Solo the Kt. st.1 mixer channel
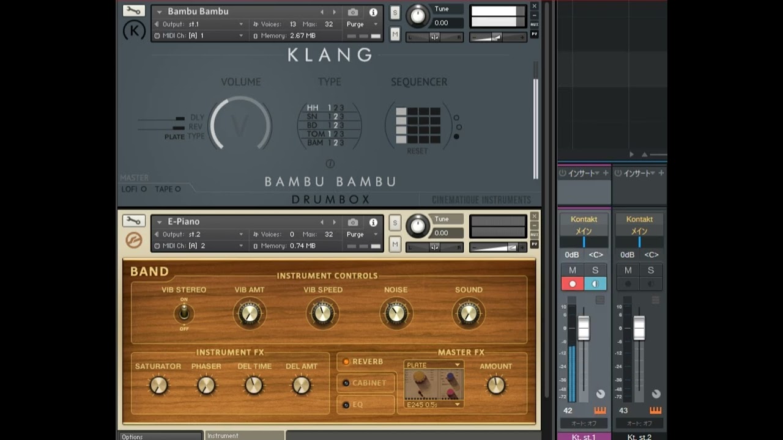 [595, 270]
